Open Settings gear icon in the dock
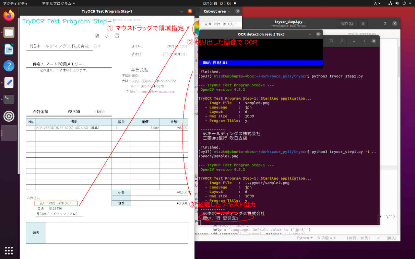 9,116
